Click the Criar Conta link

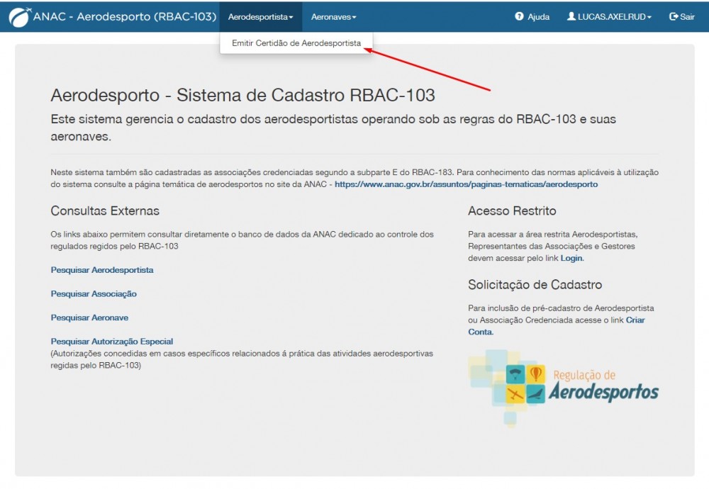tap(557, 326)
